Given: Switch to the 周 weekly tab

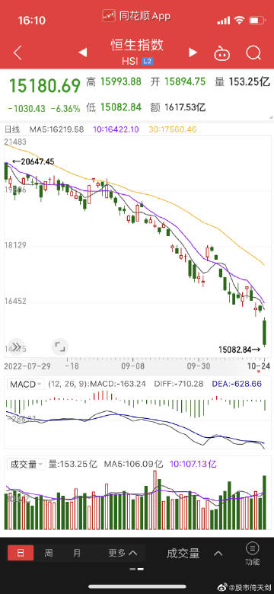Looking at the screenshot, I should pos(49,553).
